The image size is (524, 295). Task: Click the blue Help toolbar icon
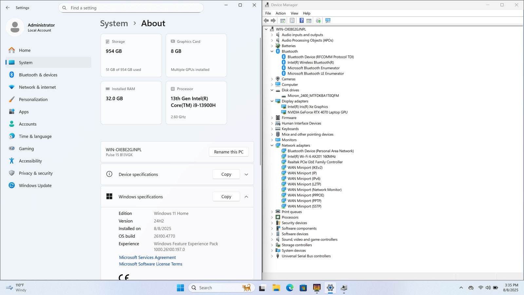302,21
